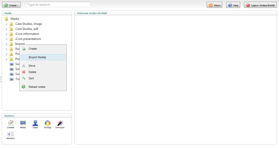Open the Developer section icon
Viewport: 279px width, 148px height.
pos(60,123)
